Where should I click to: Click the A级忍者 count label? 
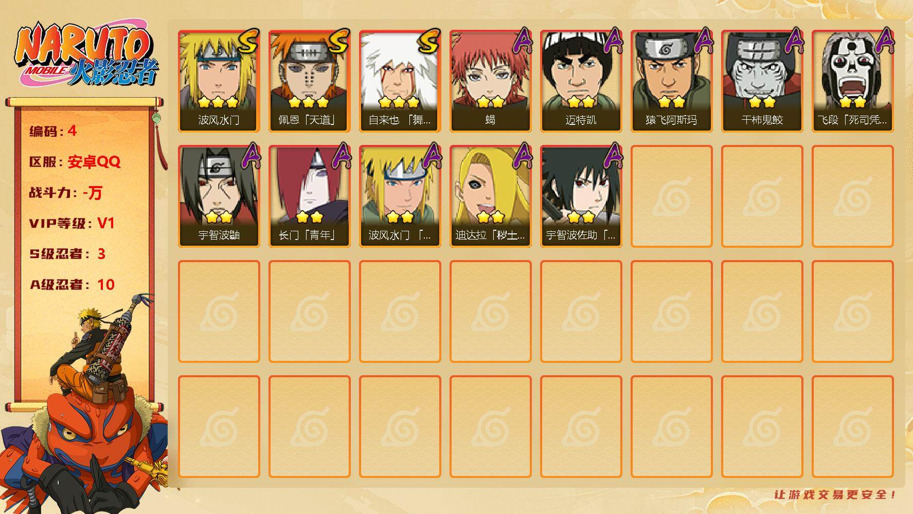[72, 285]
